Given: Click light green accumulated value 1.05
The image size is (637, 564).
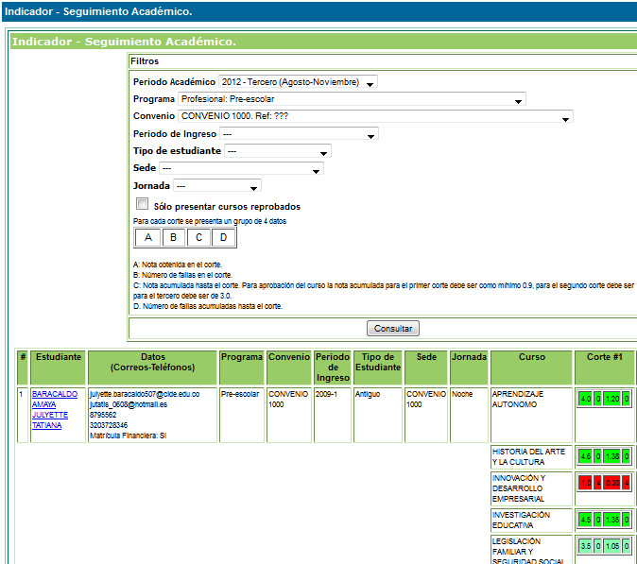Looking at the screenshot, I should (x=612, y=546).
